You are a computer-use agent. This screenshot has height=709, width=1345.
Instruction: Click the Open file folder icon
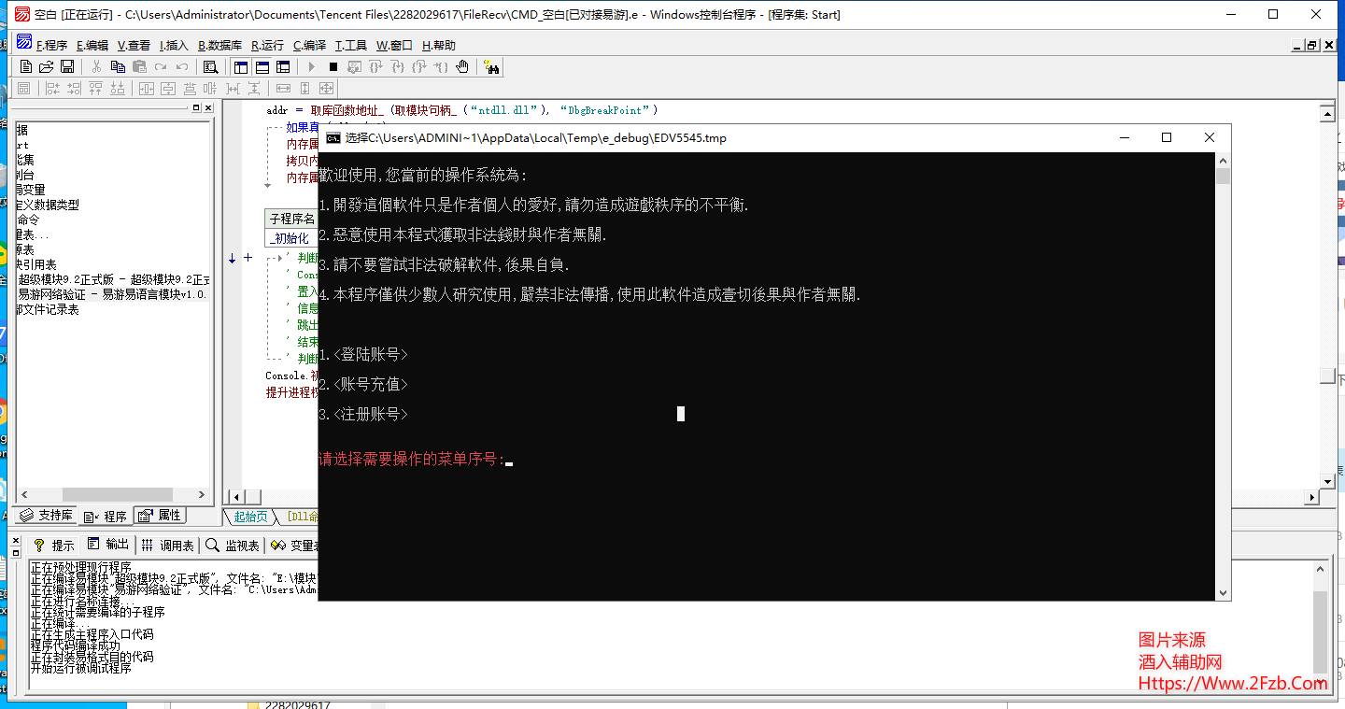coord(46,66)
